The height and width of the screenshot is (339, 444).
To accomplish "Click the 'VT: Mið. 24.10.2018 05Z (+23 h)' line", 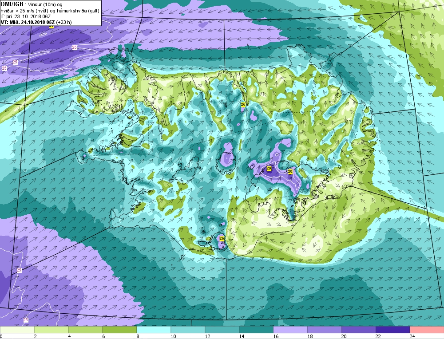I will (x=36, y=22).
